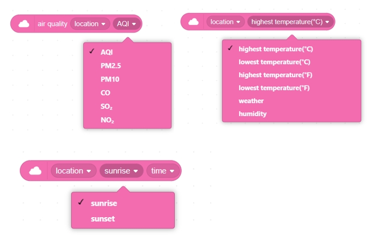Open the time dropdown in sunrise block
Image resolution: width=370 pixels, height=235 pixels.
tap(162, 171)
